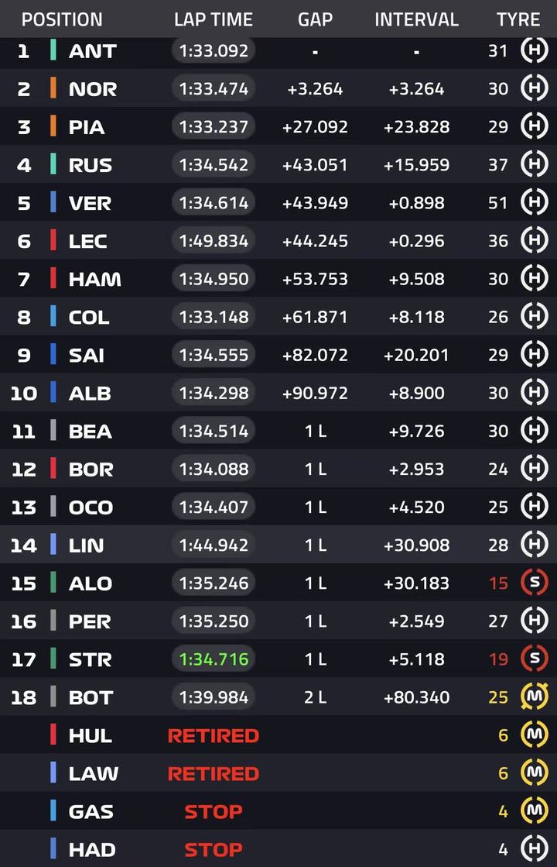Open the driver row for HAM
This screenshot has width=557, height=867.
pos(278,278)
